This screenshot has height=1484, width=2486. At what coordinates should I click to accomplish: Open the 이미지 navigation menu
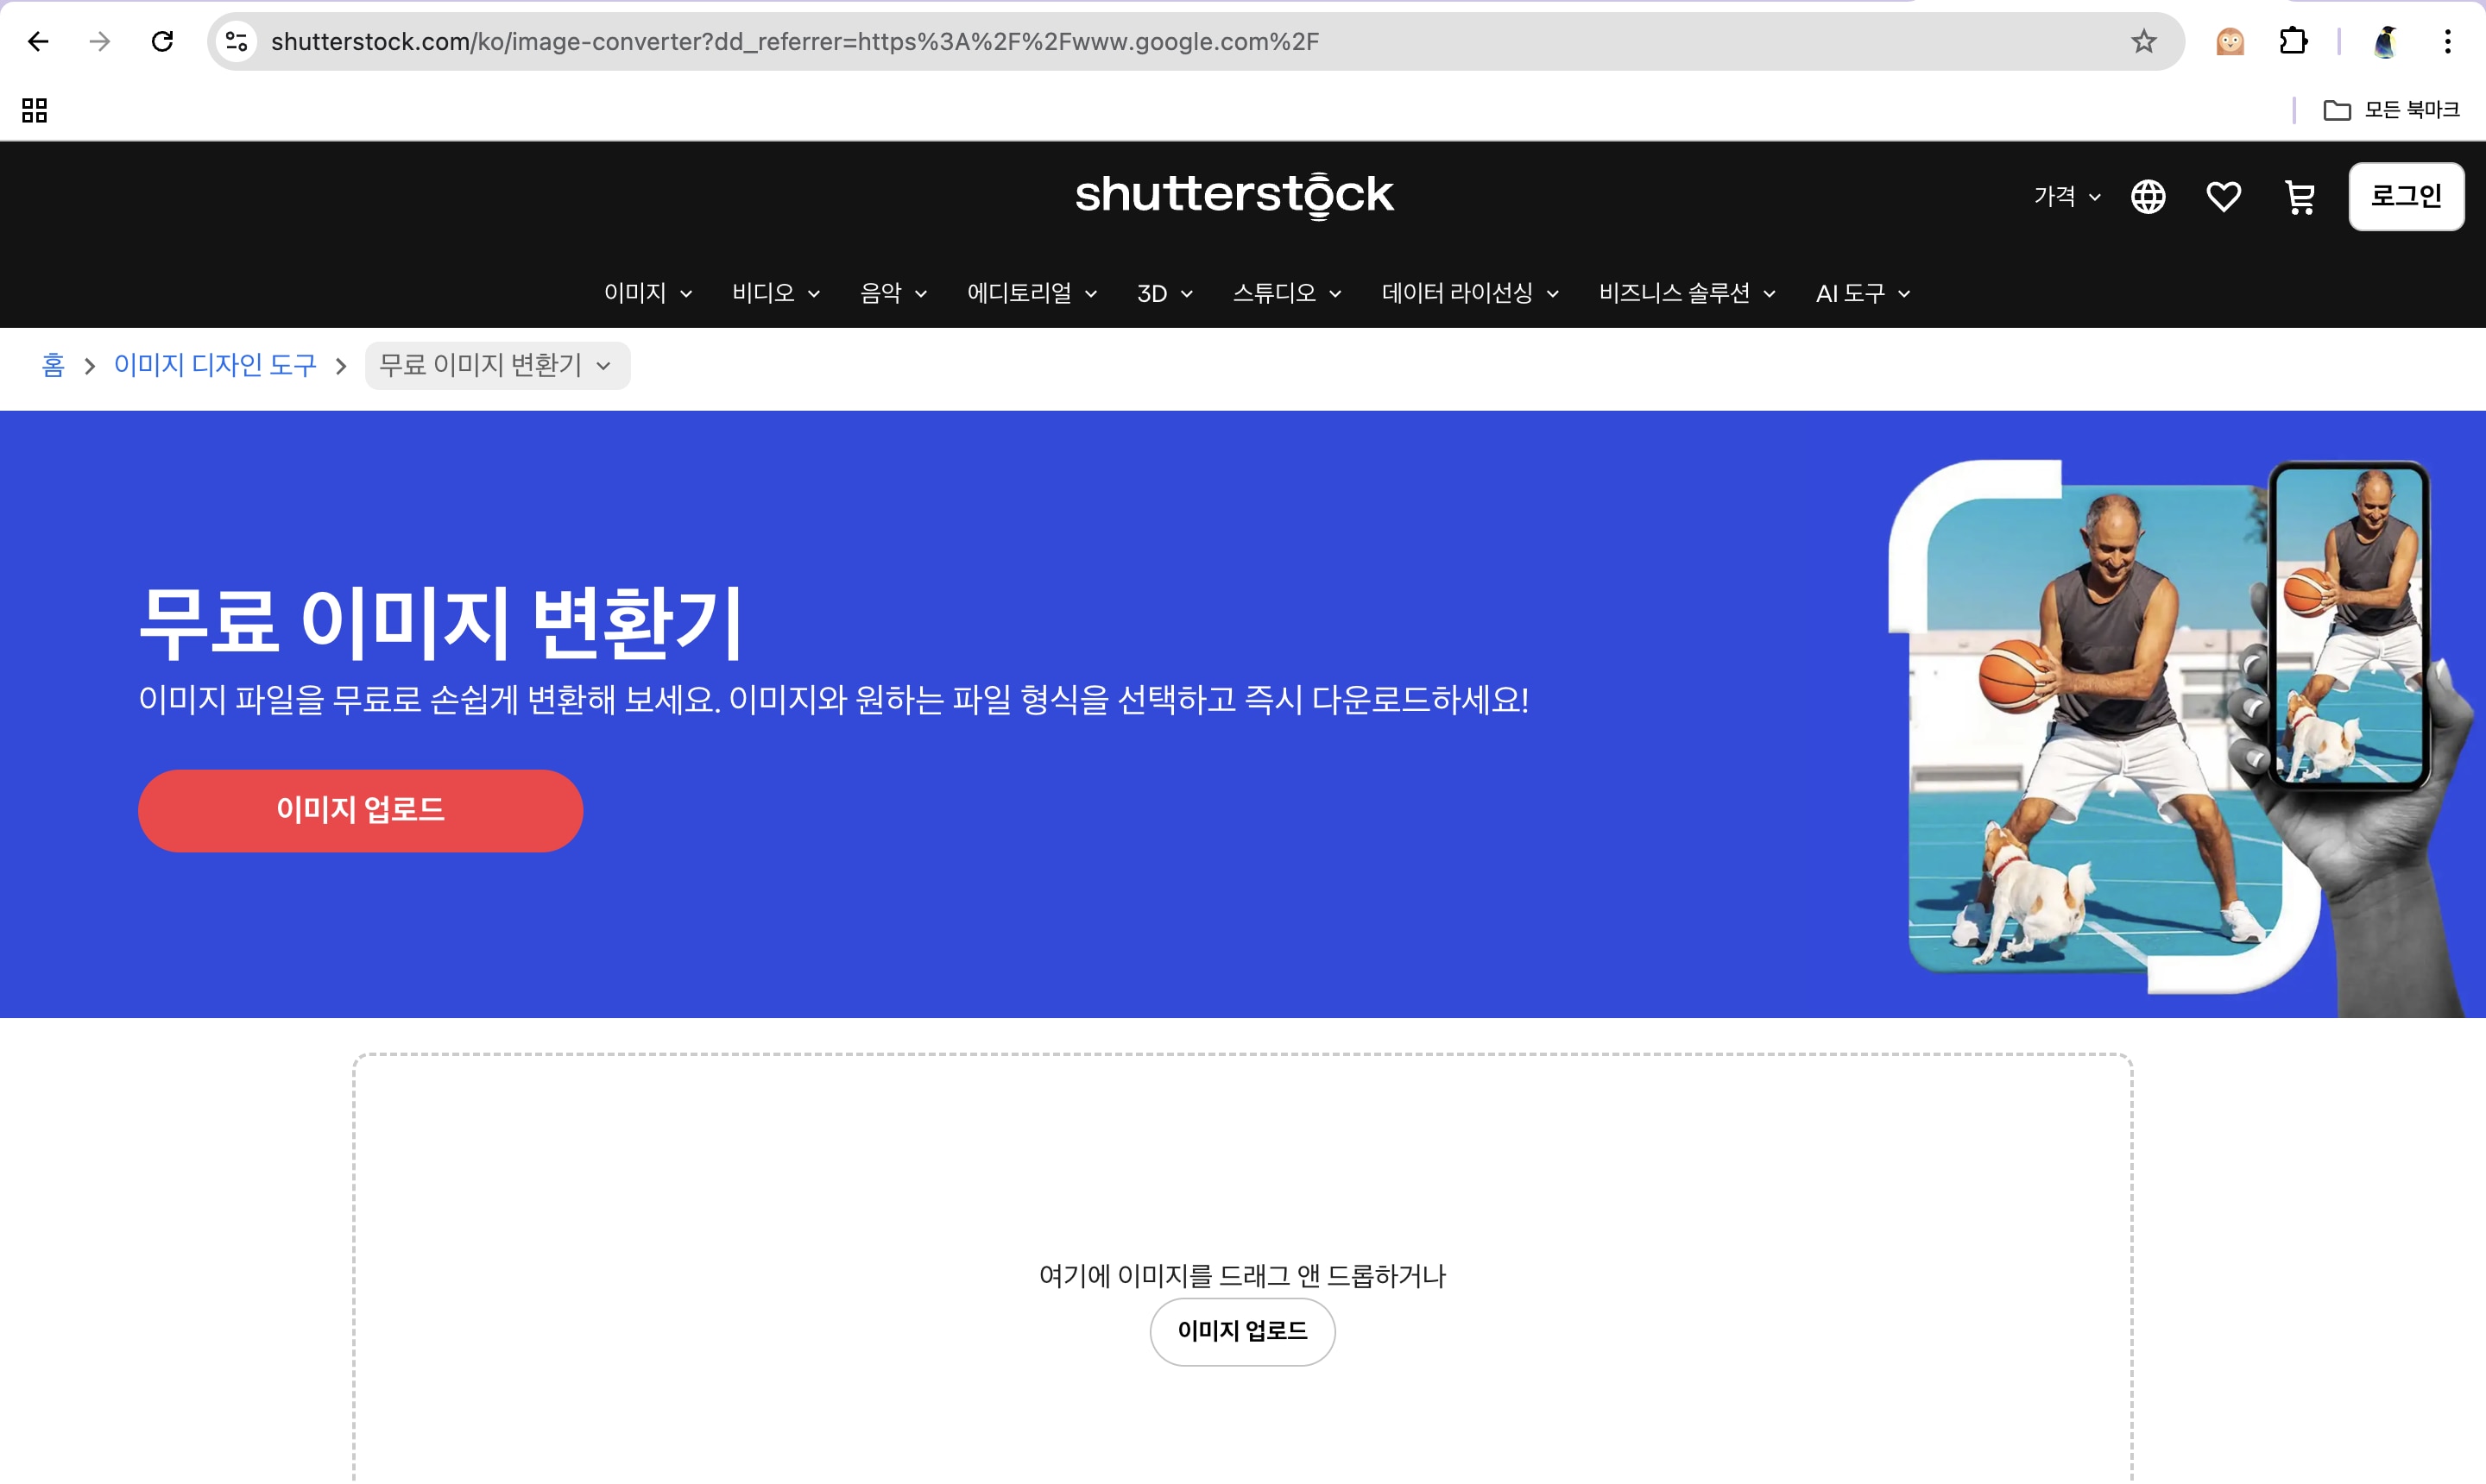(x=647, y=294)
